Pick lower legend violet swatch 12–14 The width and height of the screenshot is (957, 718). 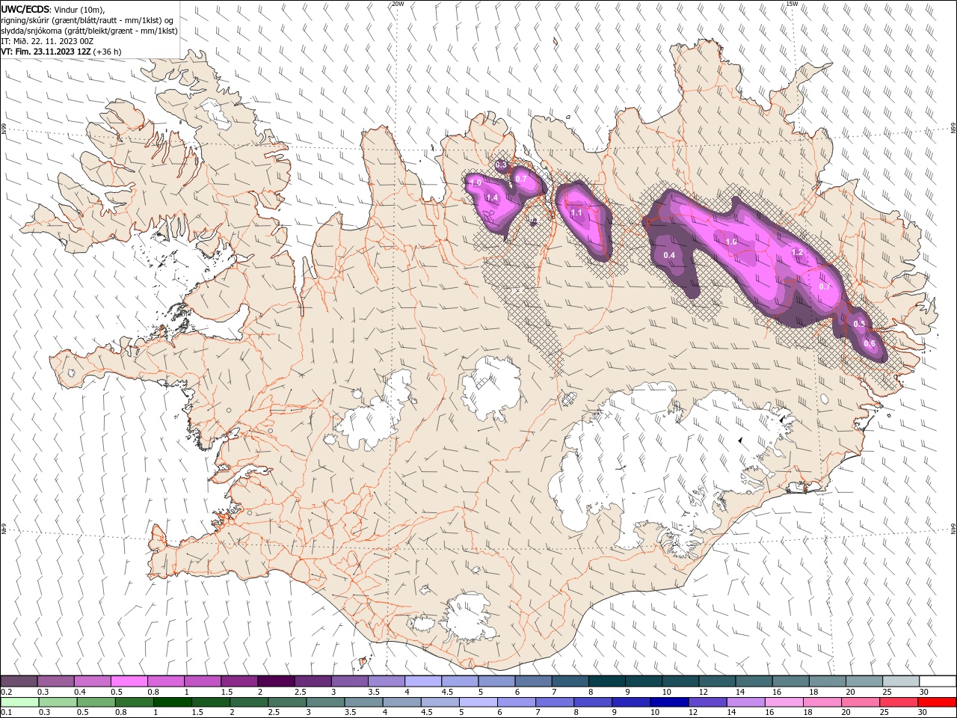707,702
